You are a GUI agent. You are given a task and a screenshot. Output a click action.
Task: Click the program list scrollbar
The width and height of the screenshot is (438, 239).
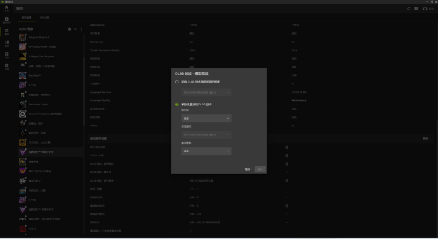point(84,91)
